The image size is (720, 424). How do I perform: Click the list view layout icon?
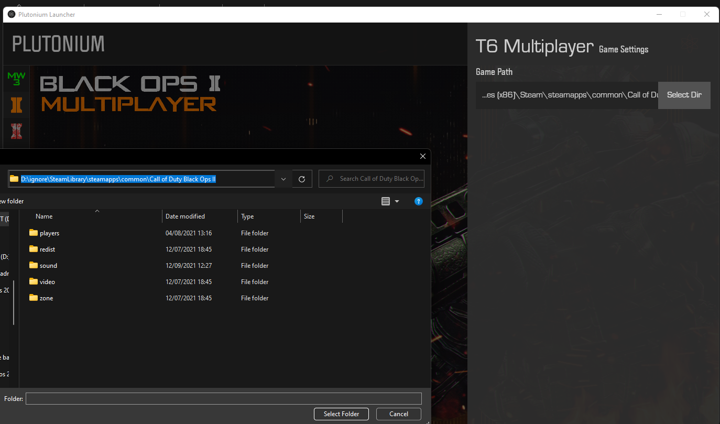[x=386, y=201]
